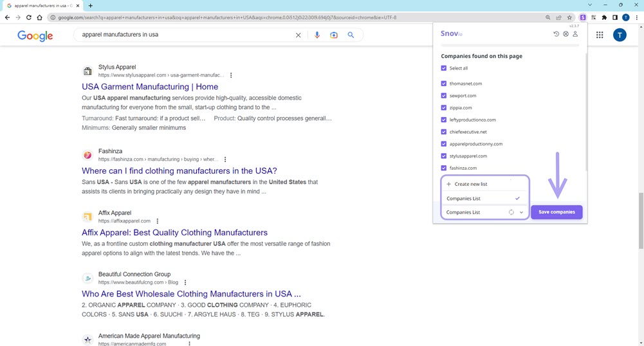Open the Snov.io extension icon
The image size is (644, 346).
(583, 17)
